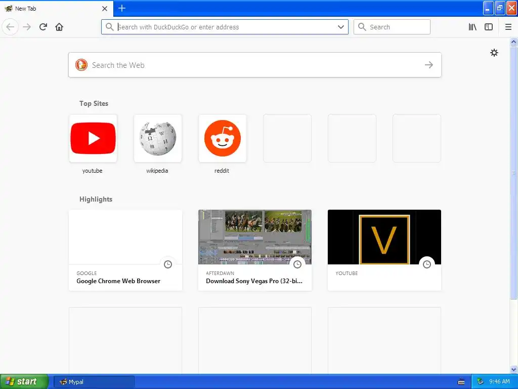Open the Windows start menu
518x389 pixels.
coord(24,382)
